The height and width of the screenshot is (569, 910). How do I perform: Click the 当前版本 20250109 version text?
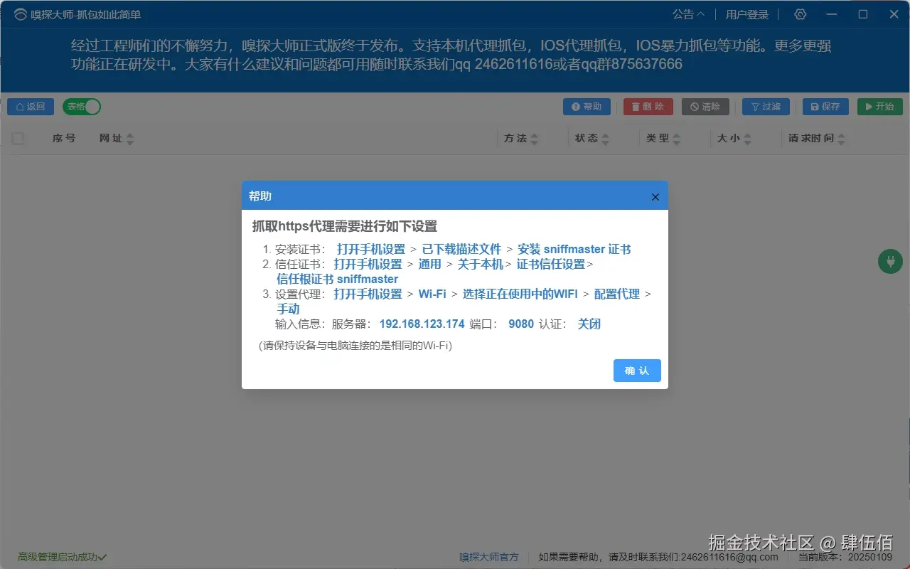(x=845, y=557)
